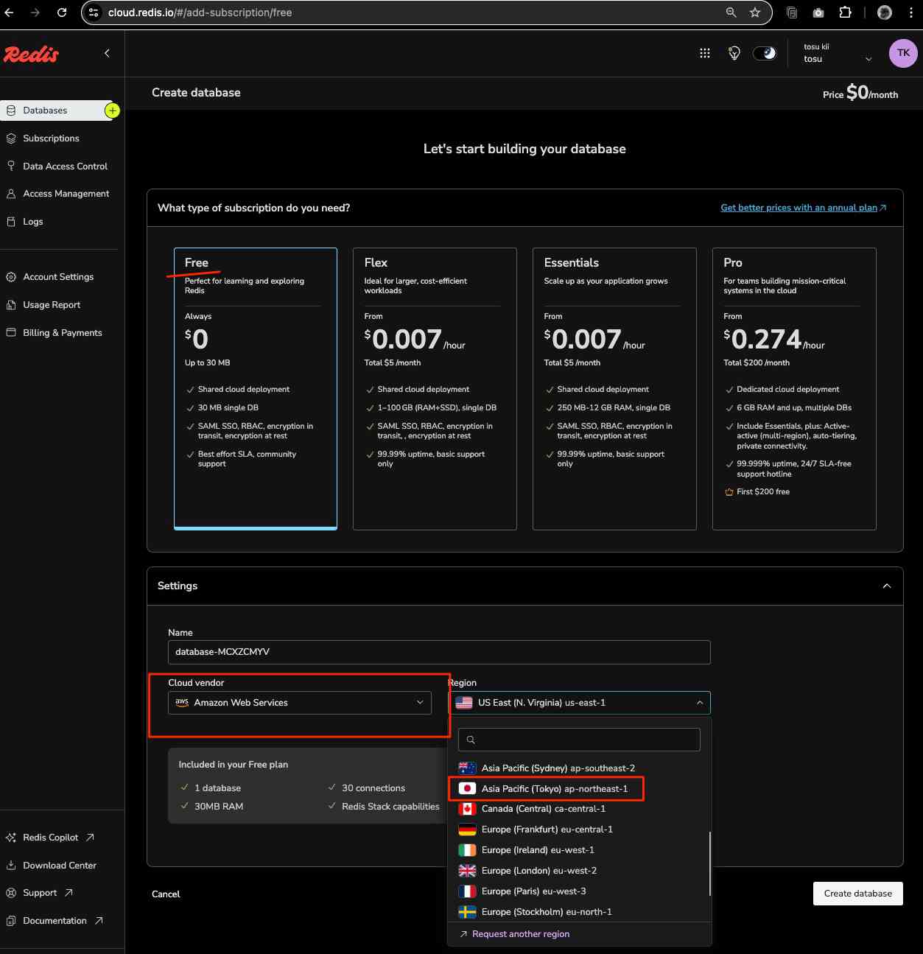This screenshot has width=923, height=954.
Task: Open Subscriptions in the sidebar
Action: (51, 138)
